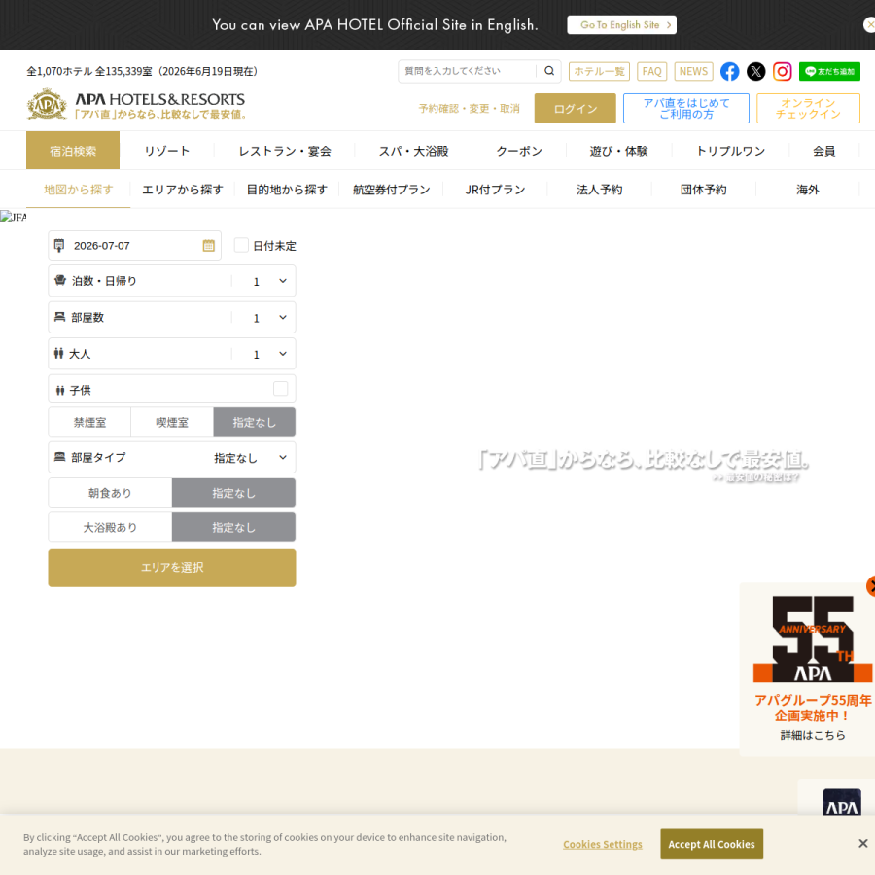This screenshot has height=875, width=875.
Task: Click Go To English Site button
Action: point(621,24)
